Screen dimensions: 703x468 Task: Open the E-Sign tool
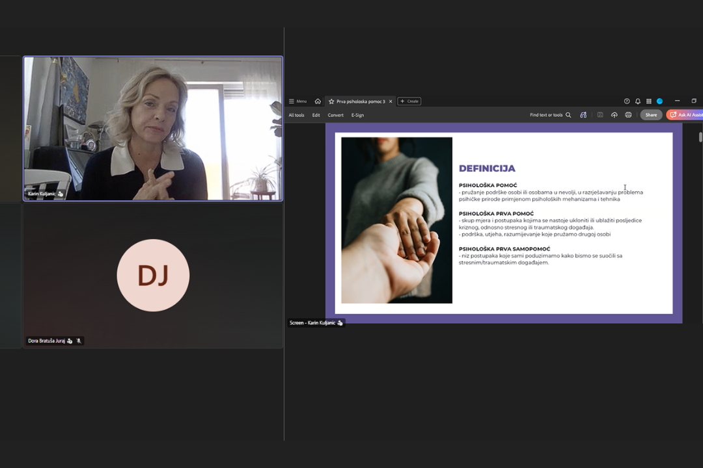(x=357, y=115)
